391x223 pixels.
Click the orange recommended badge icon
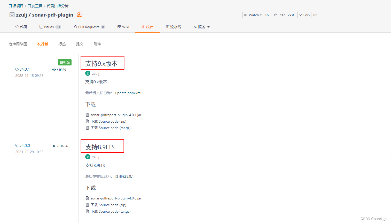(x=79, y=15)
